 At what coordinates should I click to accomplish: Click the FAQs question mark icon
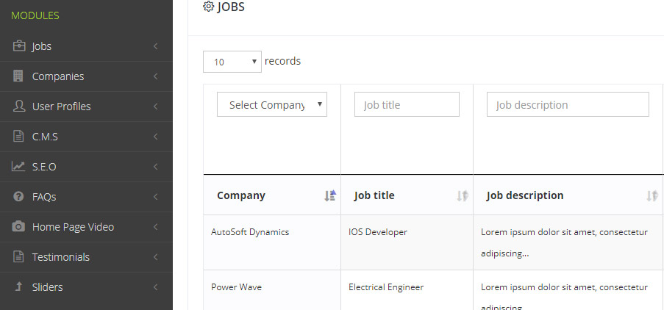[x=19, y=197]
